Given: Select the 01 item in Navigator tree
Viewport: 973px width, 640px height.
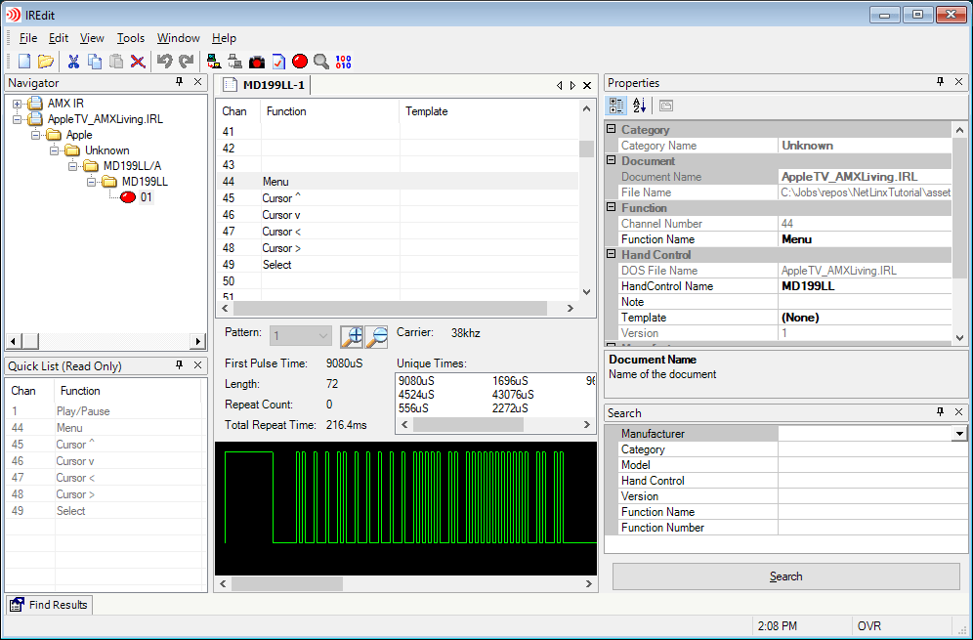Looking at the screenshot, I should pos(146,197).
